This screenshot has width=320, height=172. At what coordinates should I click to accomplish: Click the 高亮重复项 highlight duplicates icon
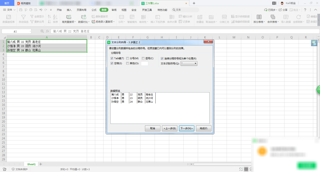[69, 17]
